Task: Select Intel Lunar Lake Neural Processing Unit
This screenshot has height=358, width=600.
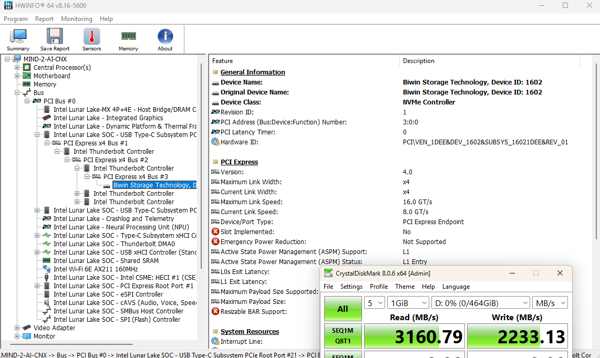Action: point(121,227)
